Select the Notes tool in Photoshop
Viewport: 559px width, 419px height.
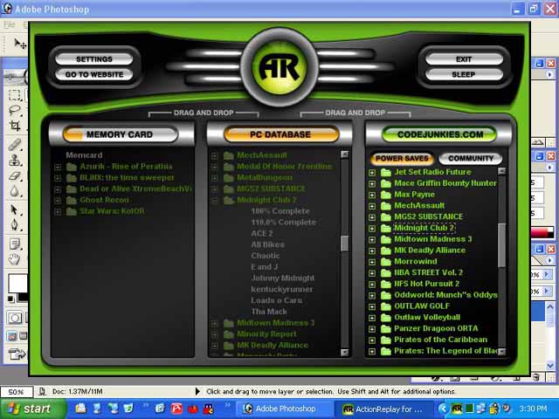(14, 244)
